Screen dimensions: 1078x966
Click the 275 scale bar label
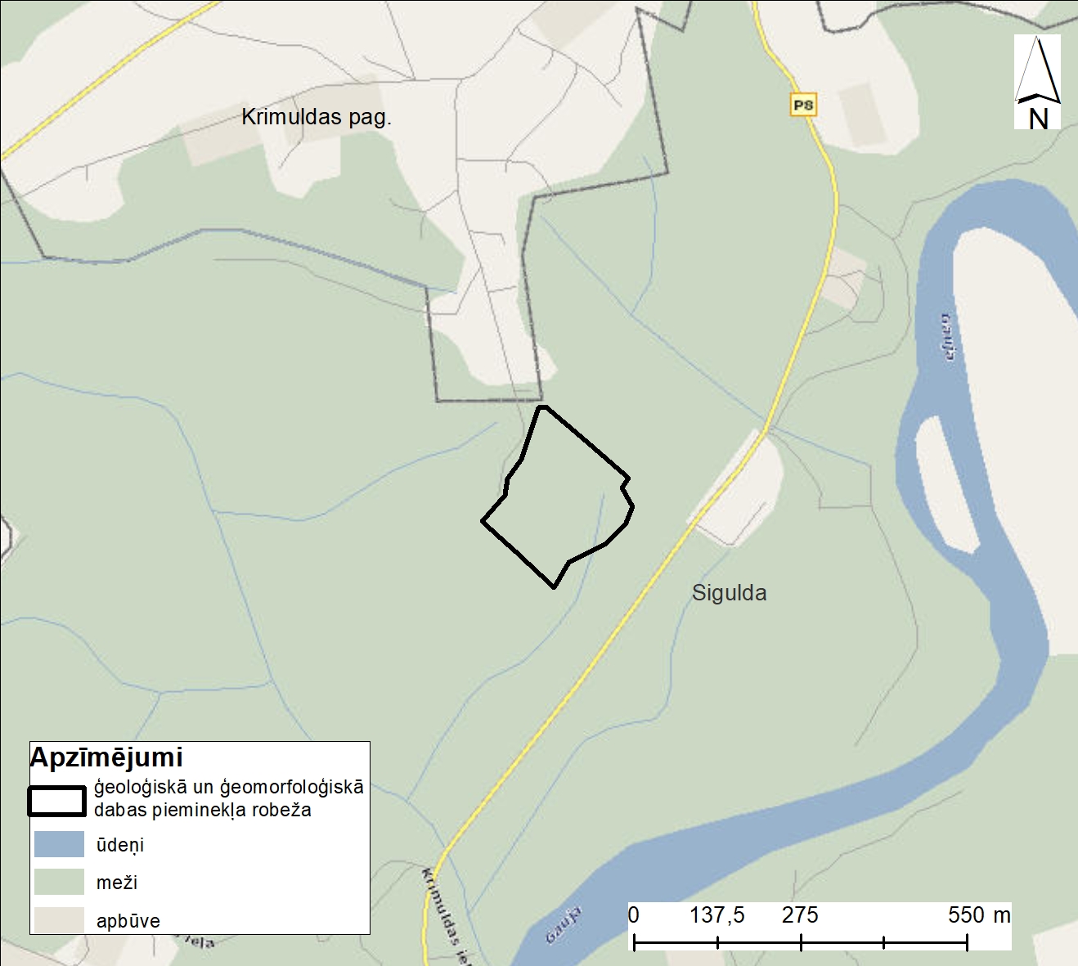(799, 914)
